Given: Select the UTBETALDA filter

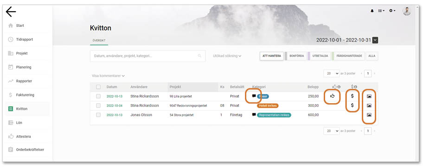Looking at the screenshot, I should tap(320, 56).
